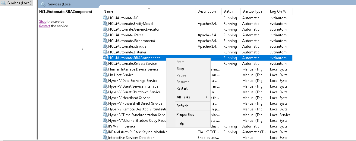This screenshot has height=141, width=356.
Task: Click HV Host Service gear icon
Action: (x=105, y=75)
